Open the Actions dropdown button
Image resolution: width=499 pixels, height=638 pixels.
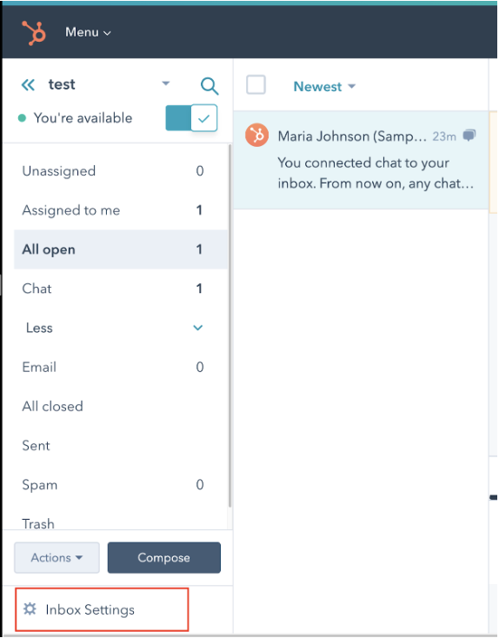tap(57, 557)
